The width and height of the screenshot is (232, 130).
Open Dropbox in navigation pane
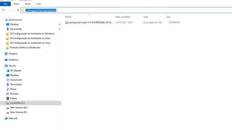pos(13,54)
